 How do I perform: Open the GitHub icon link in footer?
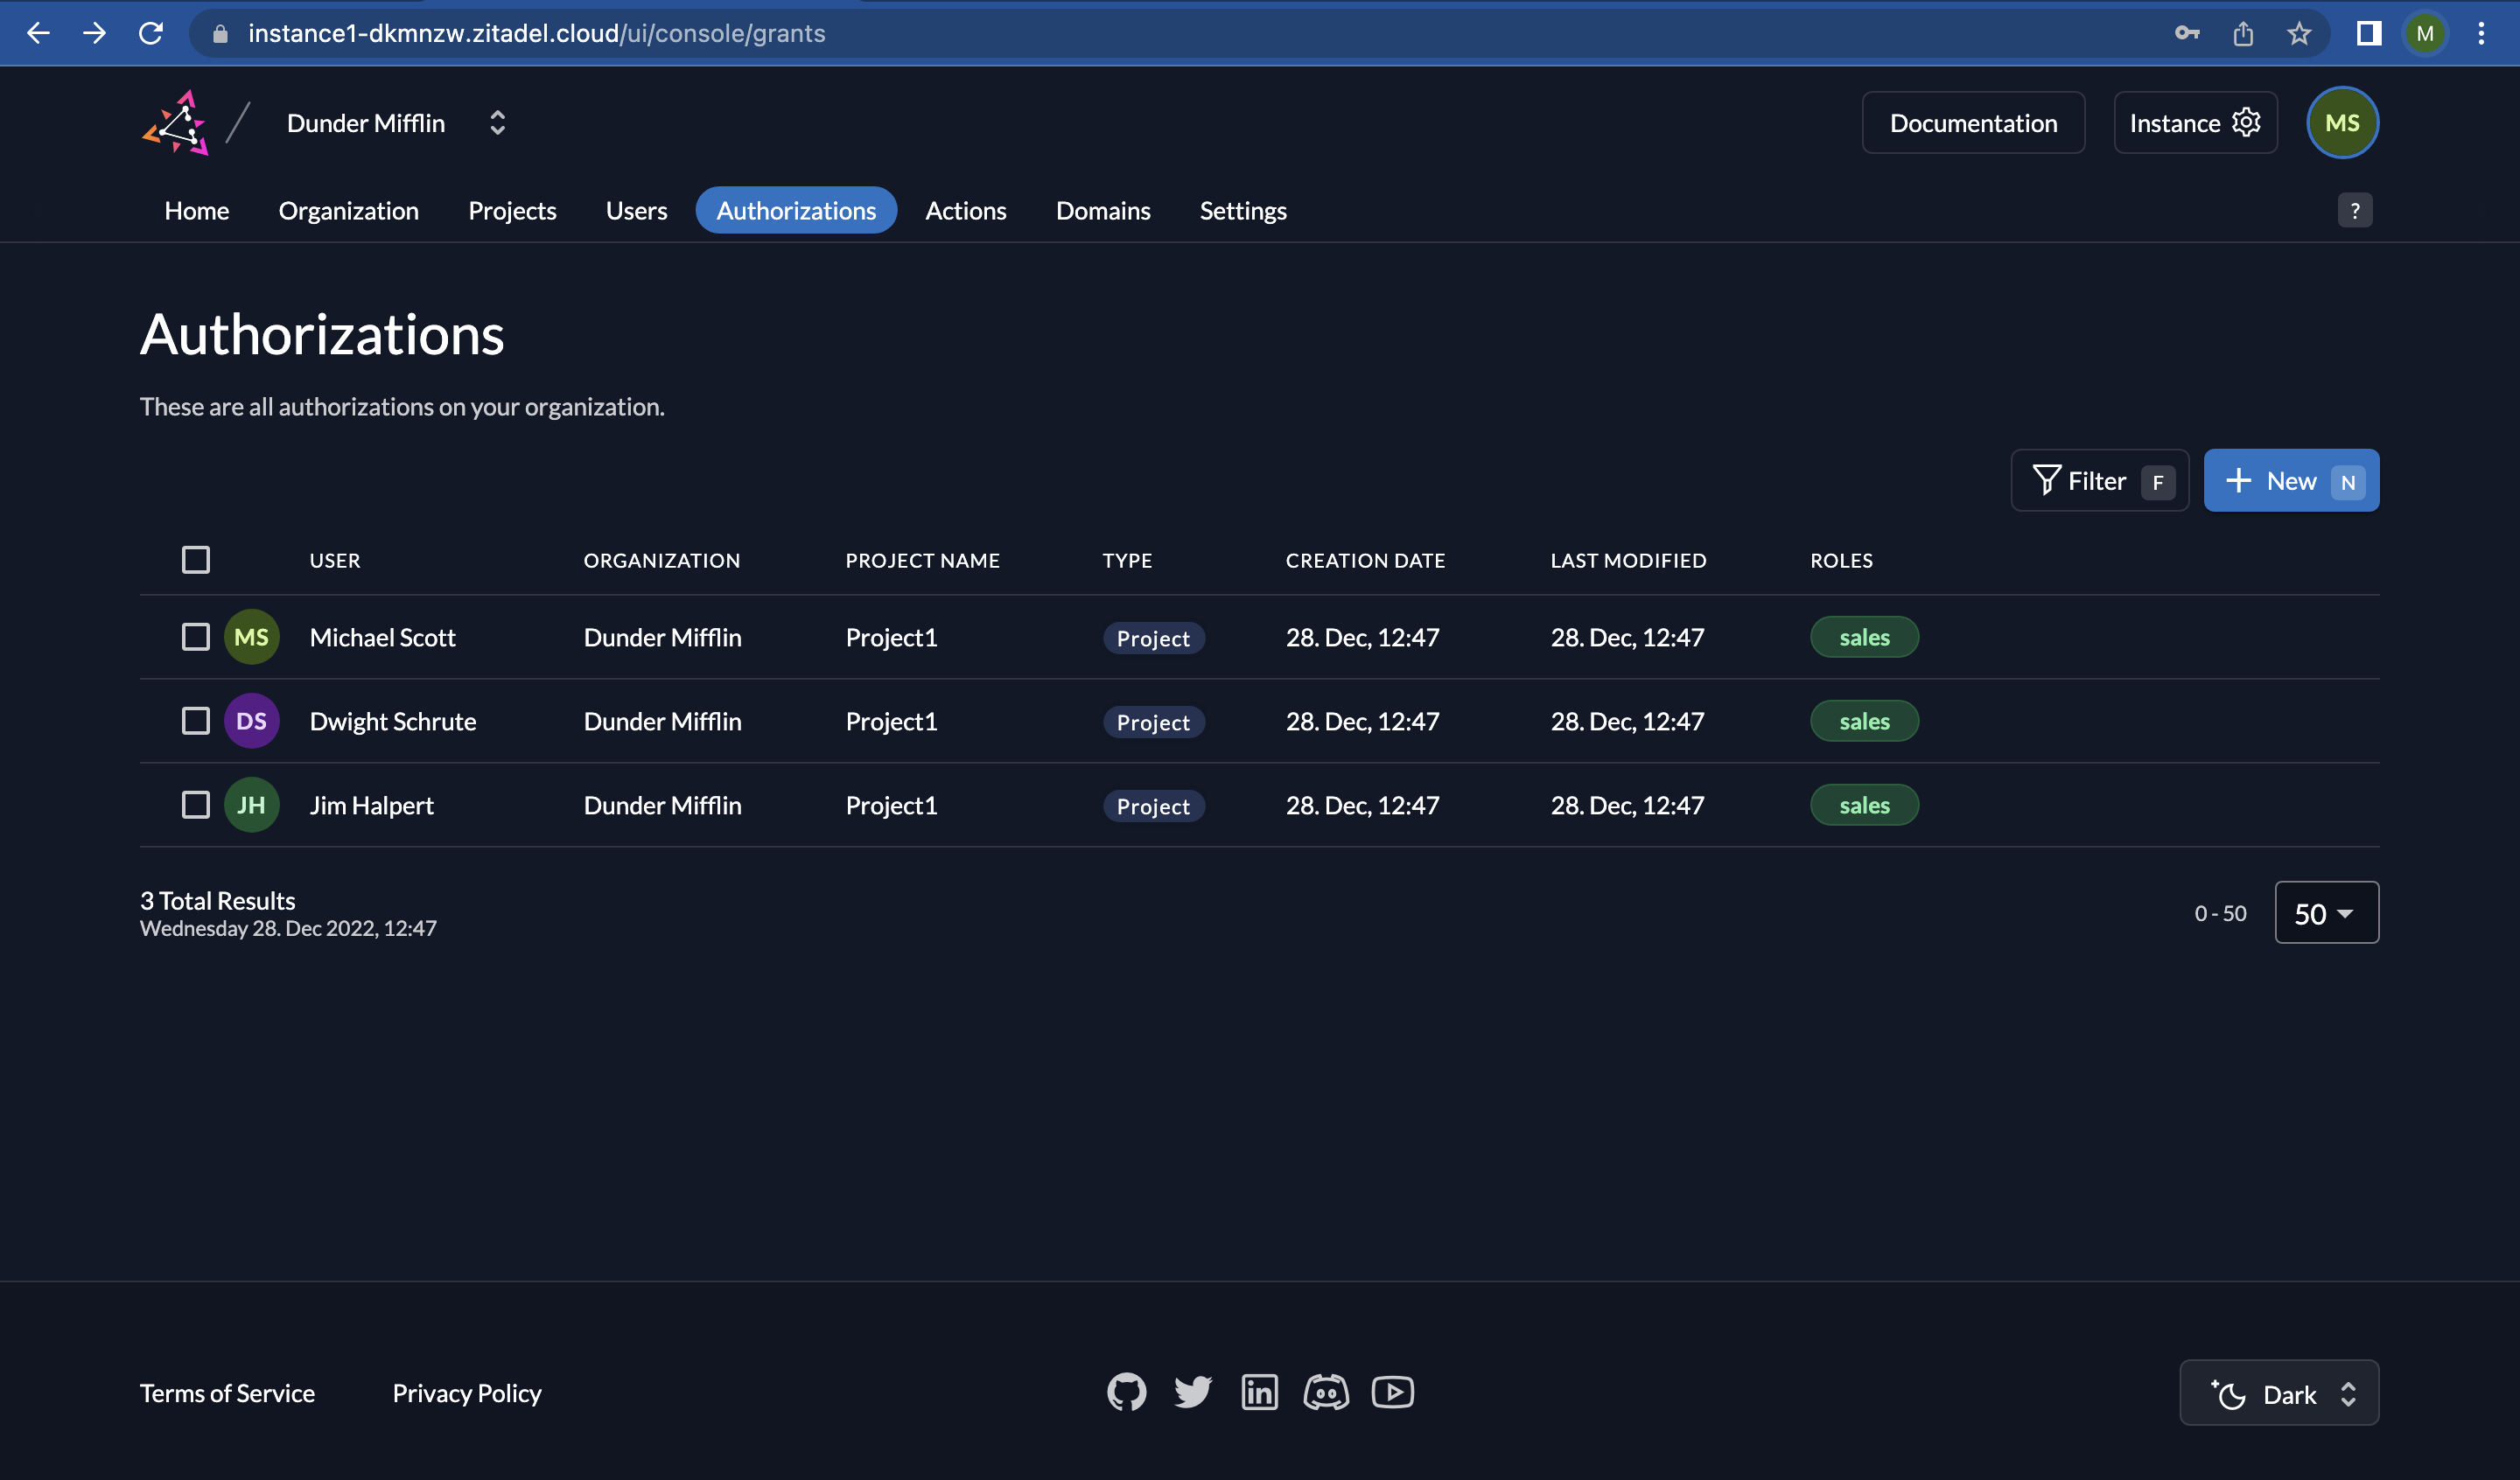tap(1126, 1392)
